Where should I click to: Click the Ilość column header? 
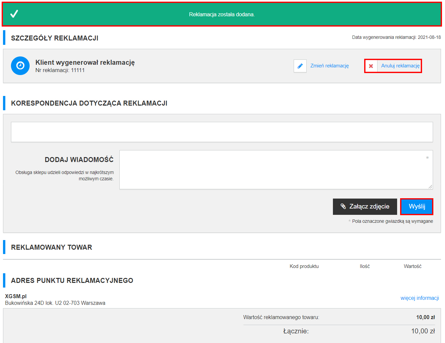(365, 266)
